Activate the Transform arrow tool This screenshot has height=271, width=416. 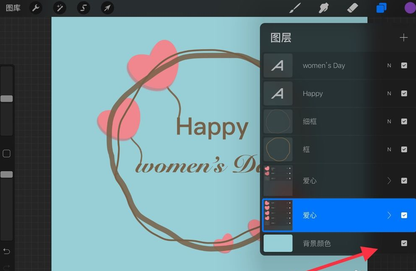(x=107, y=8)
